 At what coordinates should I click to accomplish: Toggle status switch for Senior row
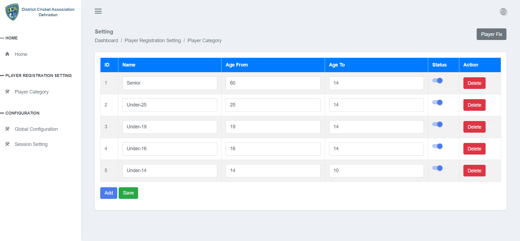[x=437, y=81]
